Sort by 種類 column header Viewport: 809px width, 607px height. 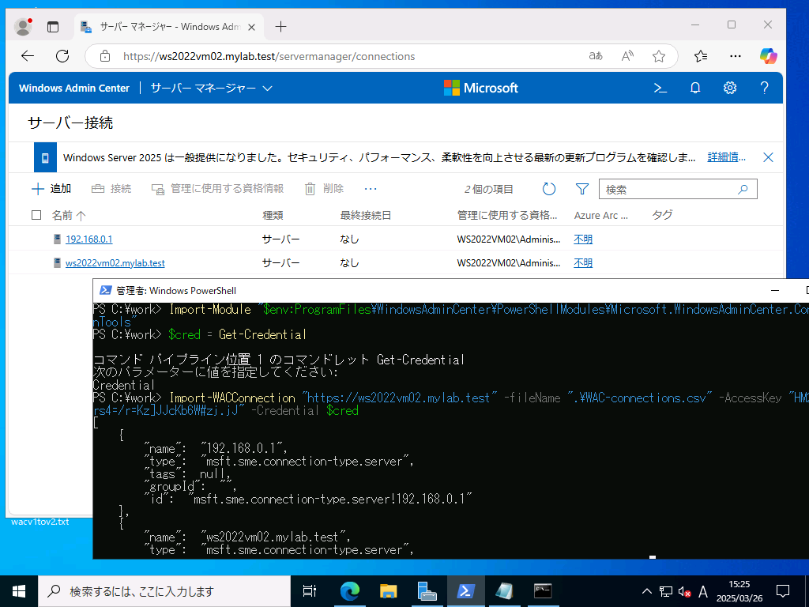click(273, 216)
